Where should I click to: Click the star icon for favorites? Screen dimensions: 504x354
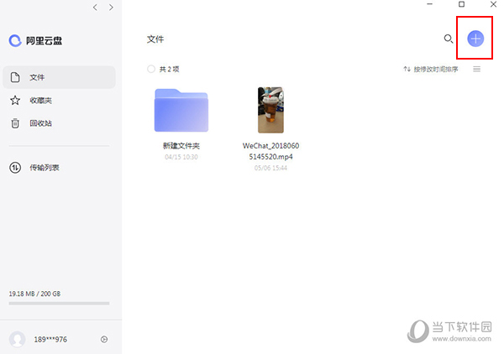(x=15, y=101)
